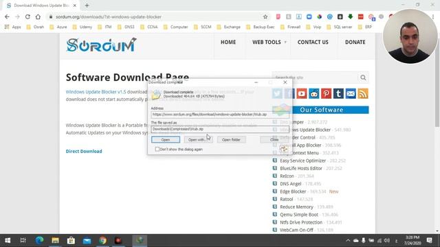Click the Sordum logo
Viewport: 440px width, 247px height.
101,45
